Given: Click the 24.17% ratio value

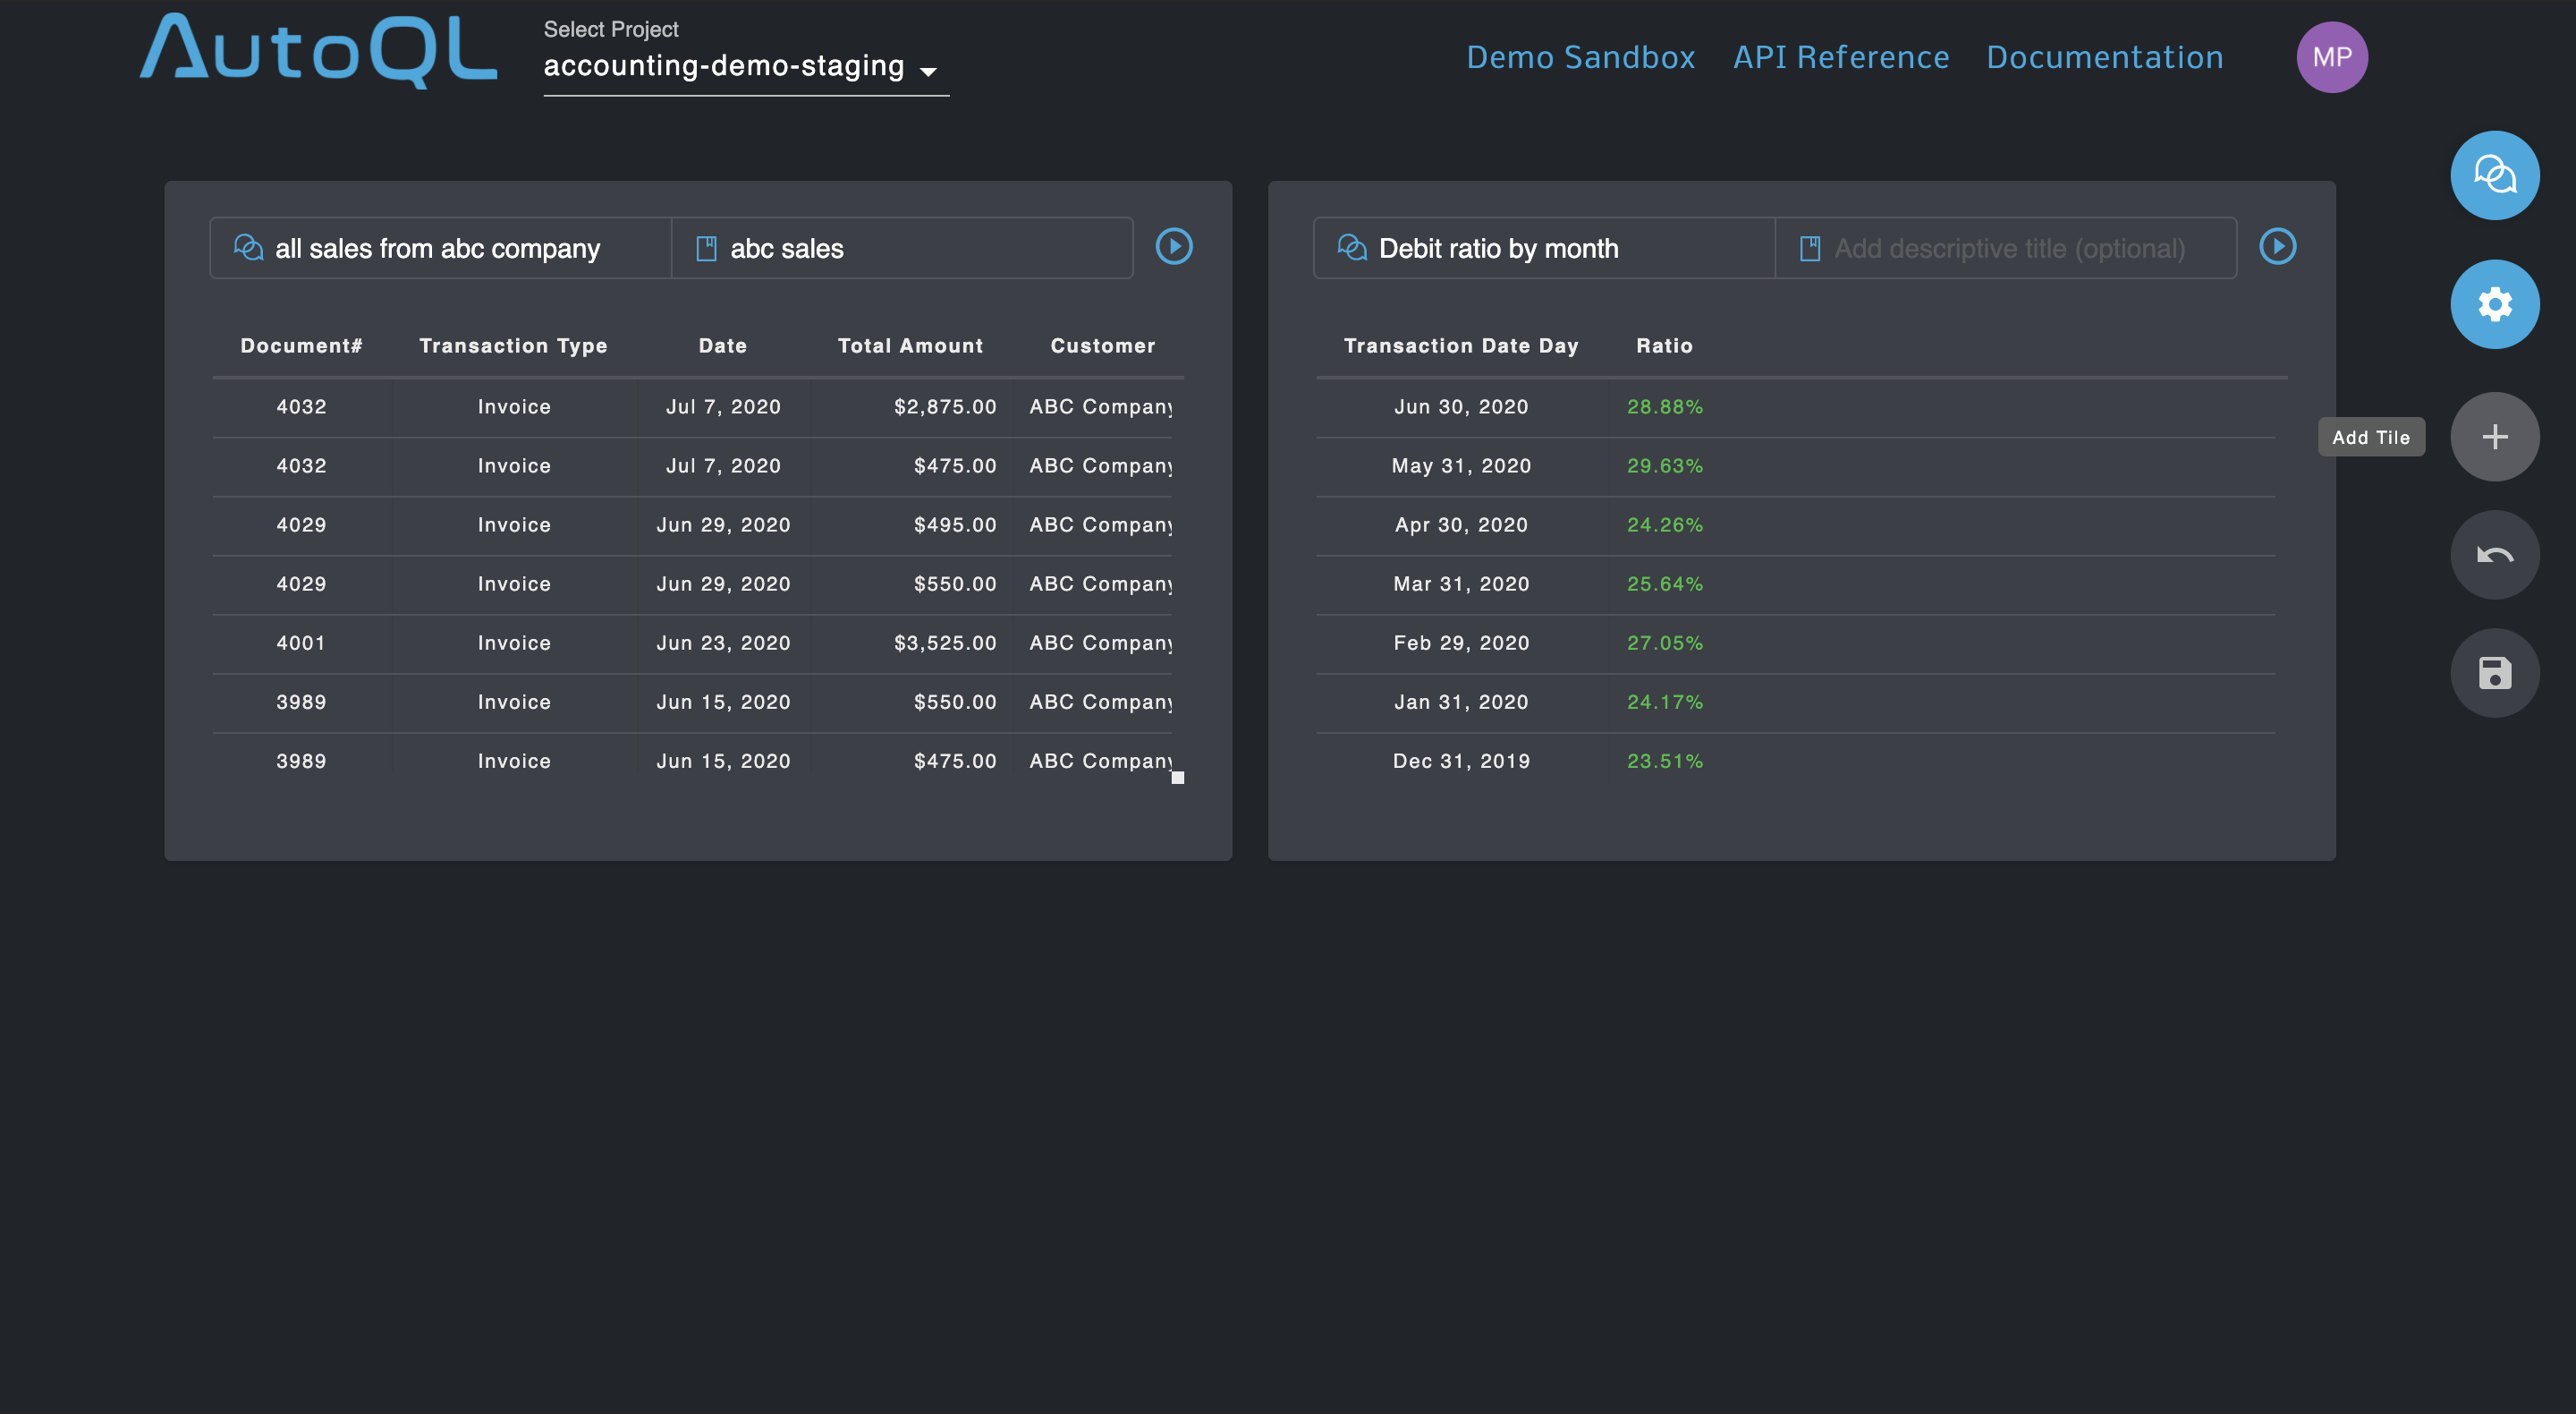Looking at the screenshot, I should (x=1664, y=702).
